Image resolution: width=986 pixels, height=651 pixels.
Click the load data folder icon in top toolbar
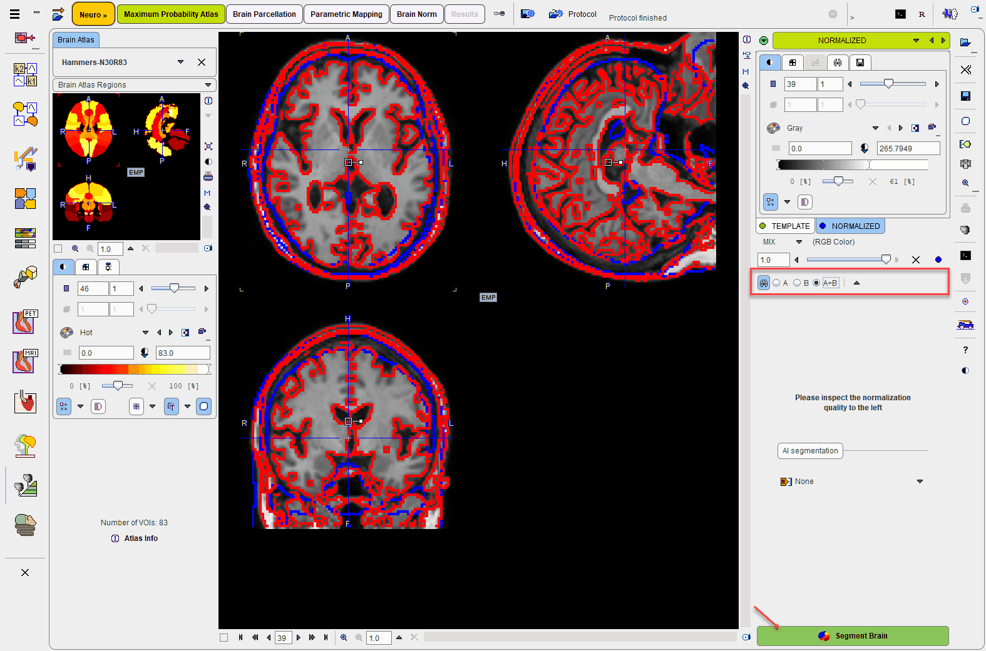58,14
